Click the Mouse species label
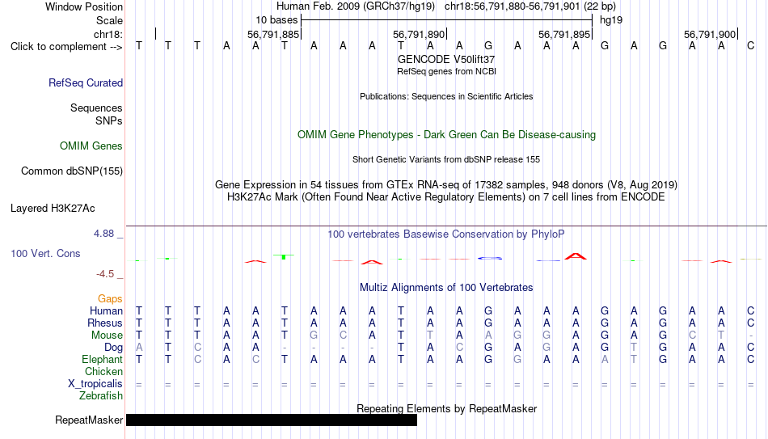 [x=107, y=336]
